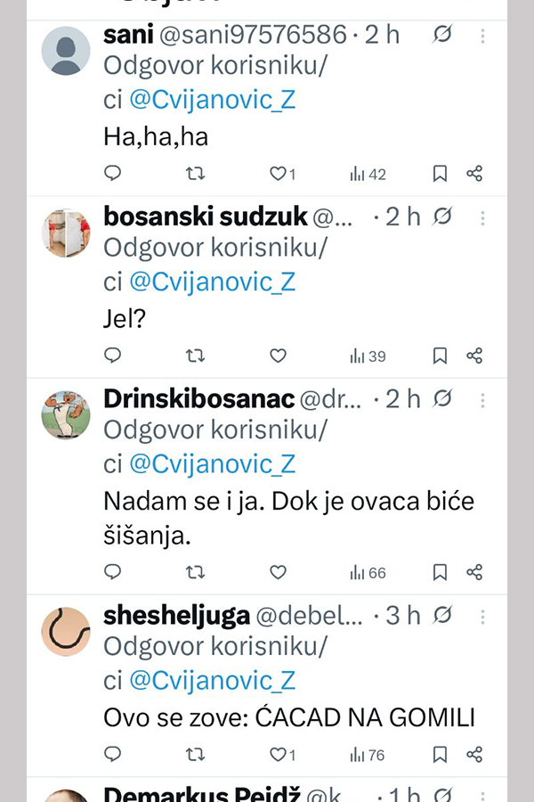Open sani's profile avatar
Viewport: 534px width, 802px height.
(66, 50)
